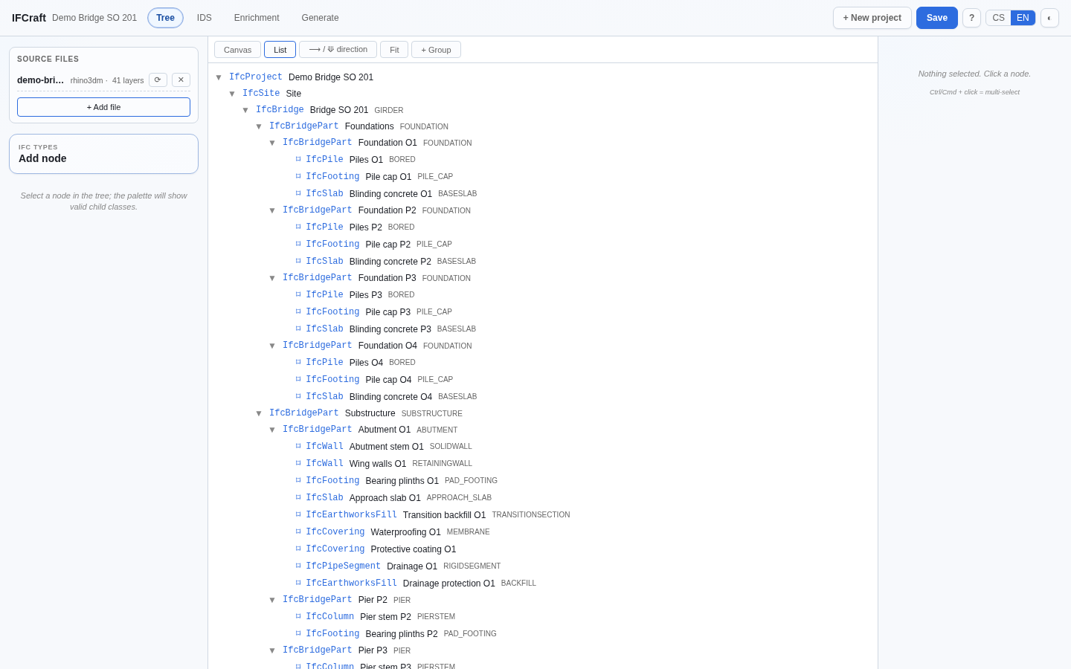This screenshot has width=1071, height=669.
Task: Remove the demo-bri source file
Action: [x=181, y=80]
